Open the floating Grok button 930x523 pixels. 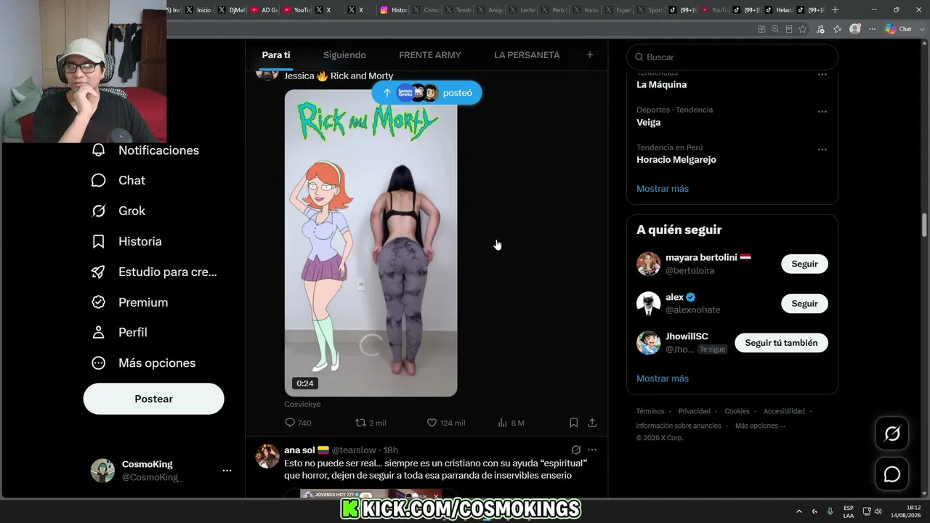pos(892,434)
